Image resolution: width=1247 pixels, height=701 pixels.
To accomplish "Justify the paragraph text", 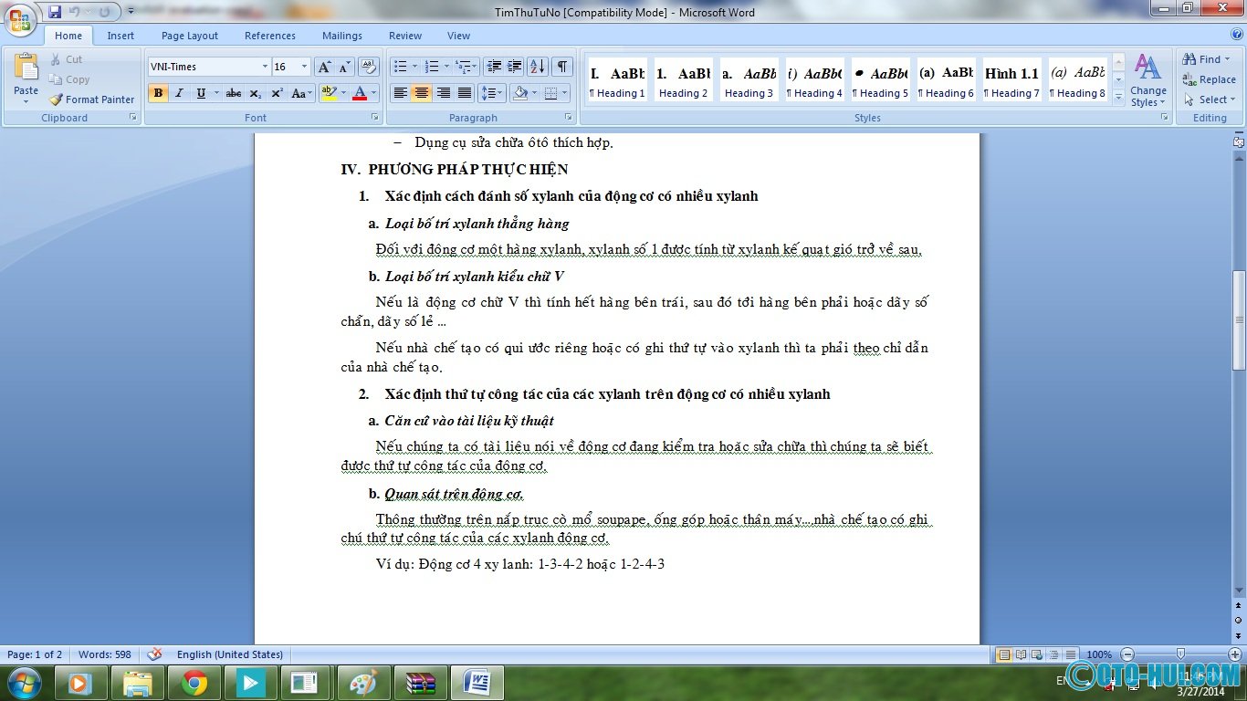I will pyautogui.click(x=465, y=93).
